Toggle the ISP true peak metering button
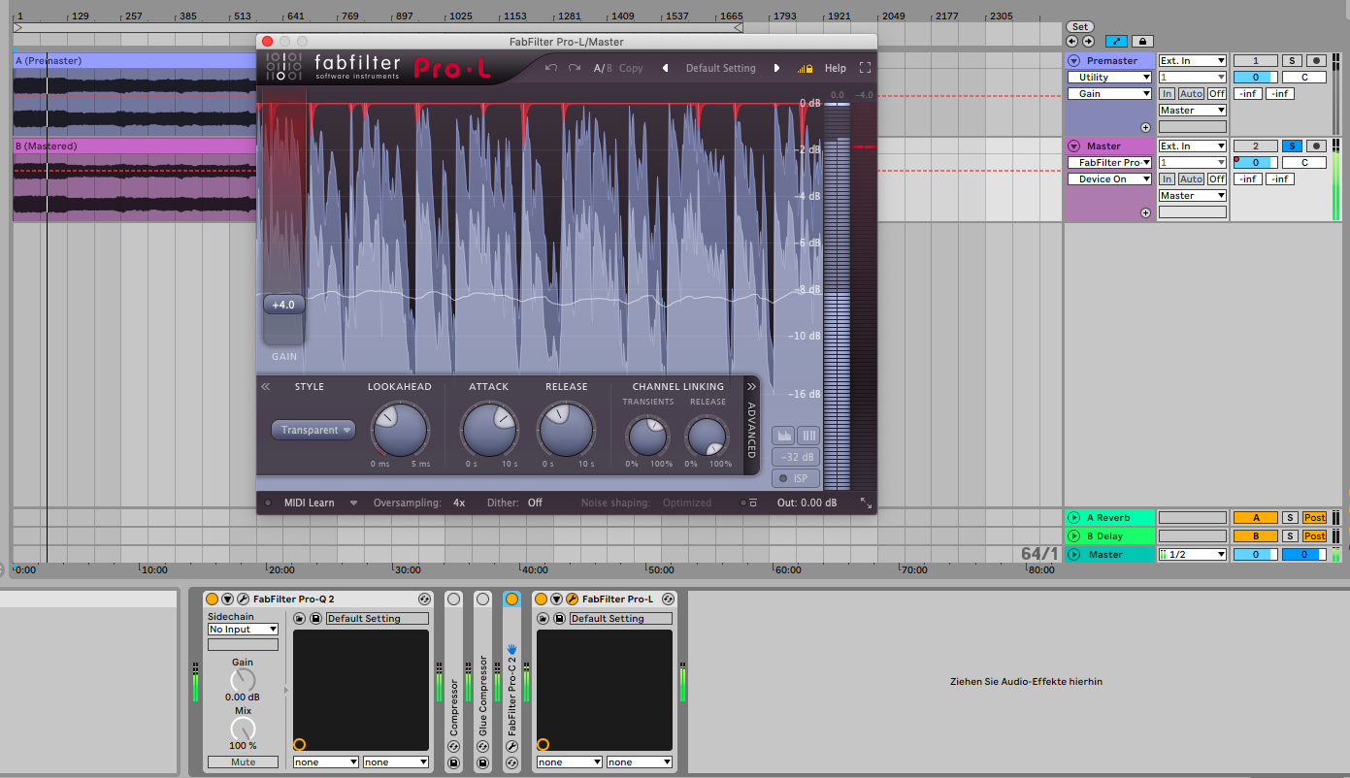The image size is (1350, 778). [796, 478]
